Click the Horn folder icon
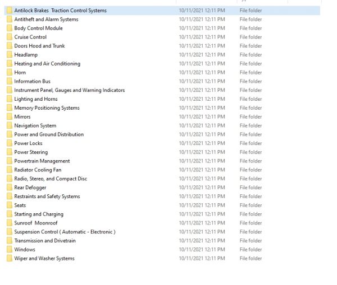 coord(9,72)
